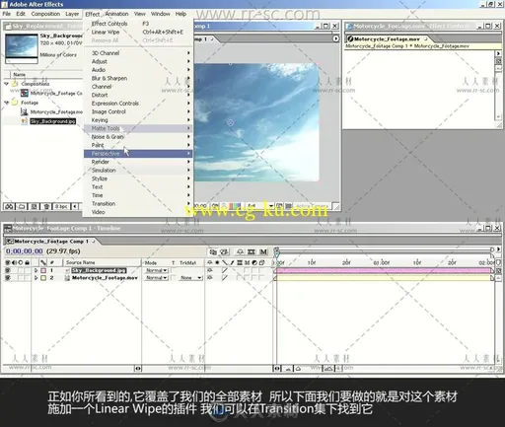Click the timeline zoom-out mountain icon

[288, 369]
